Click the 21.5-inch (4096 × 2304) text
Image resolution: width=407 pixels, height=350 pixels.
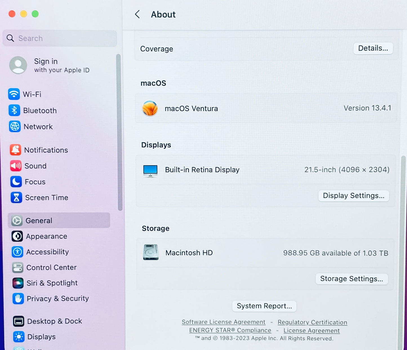tap(347, 170)
